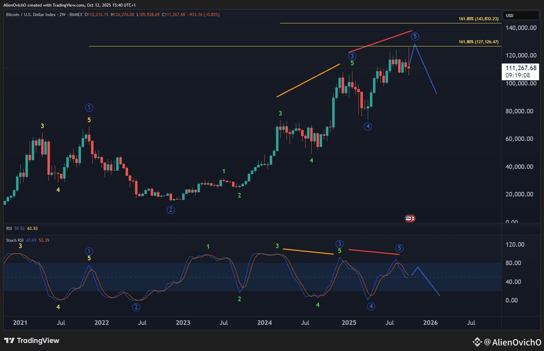
Task: Select circled wave 5 label in Stoch RSI pane
Action: tap(399, 248)
